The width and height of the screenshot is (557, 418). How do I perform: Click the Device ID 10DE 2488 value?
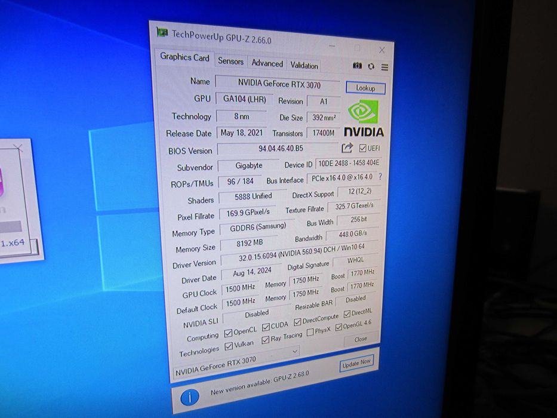349,163
